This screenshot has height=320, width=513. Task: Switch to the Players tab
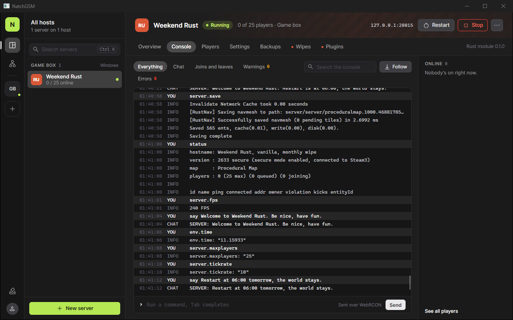click(210, 47)
